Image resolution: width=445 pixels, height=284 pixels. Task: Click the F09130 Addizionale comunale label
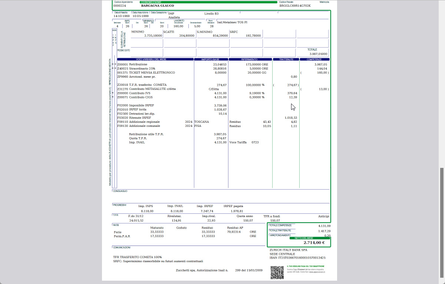click(x=138, y=126)
